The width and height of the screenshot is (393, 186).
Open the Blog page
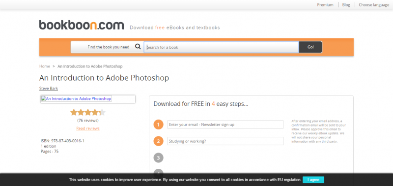point(346,5)
